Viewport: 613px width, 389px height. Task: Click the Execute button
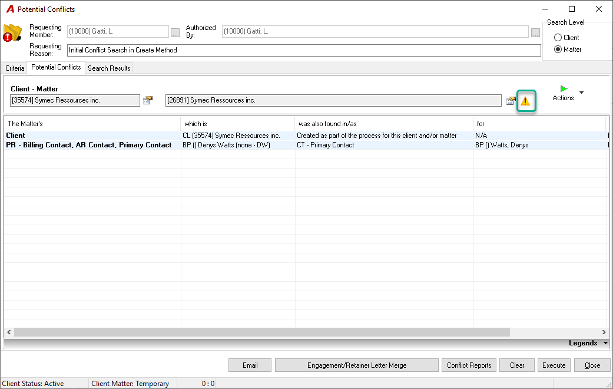click(554, 365)
